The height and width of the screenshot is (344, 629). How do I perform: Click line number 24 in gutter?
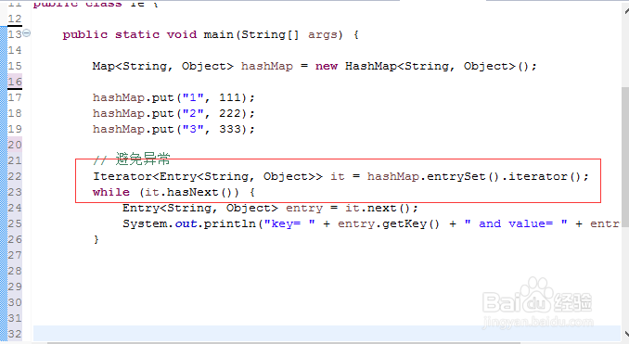click(15, 208)
